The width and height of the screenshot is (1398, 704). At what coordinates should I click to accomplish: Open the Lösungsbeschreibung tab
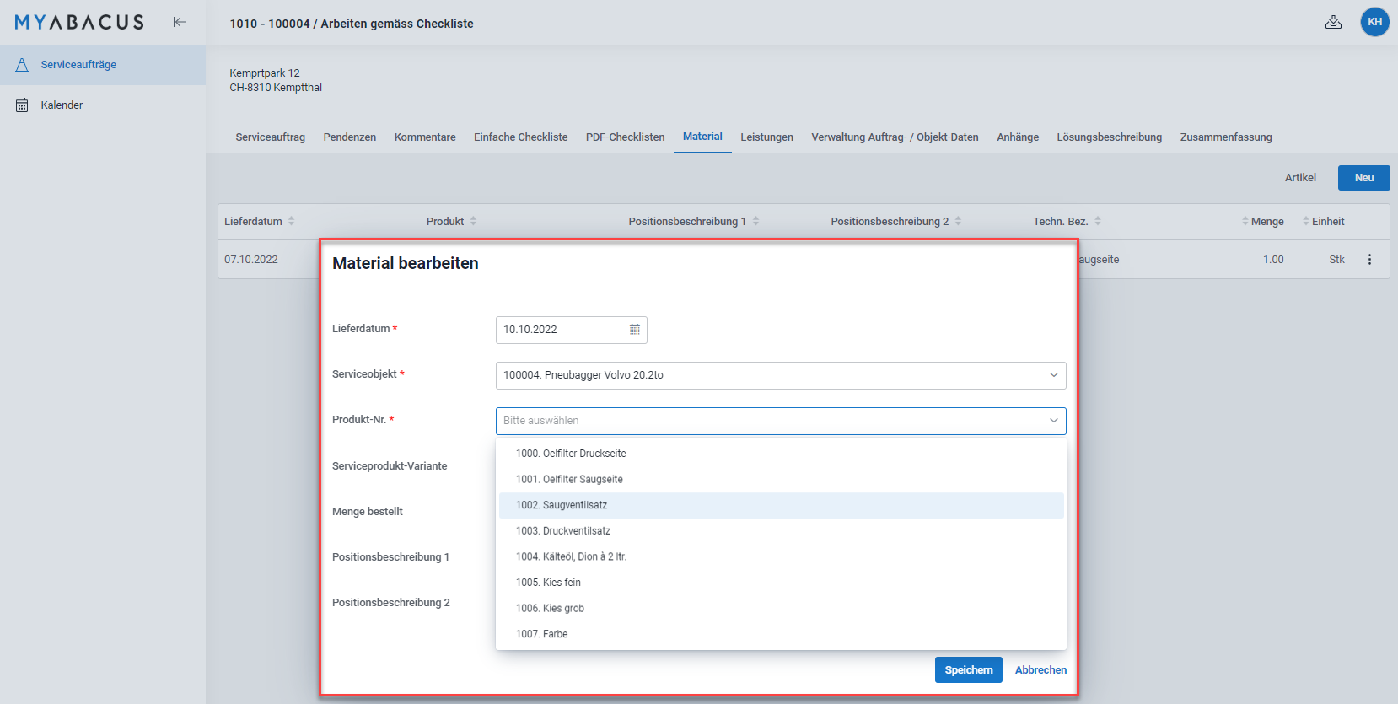1109,137
